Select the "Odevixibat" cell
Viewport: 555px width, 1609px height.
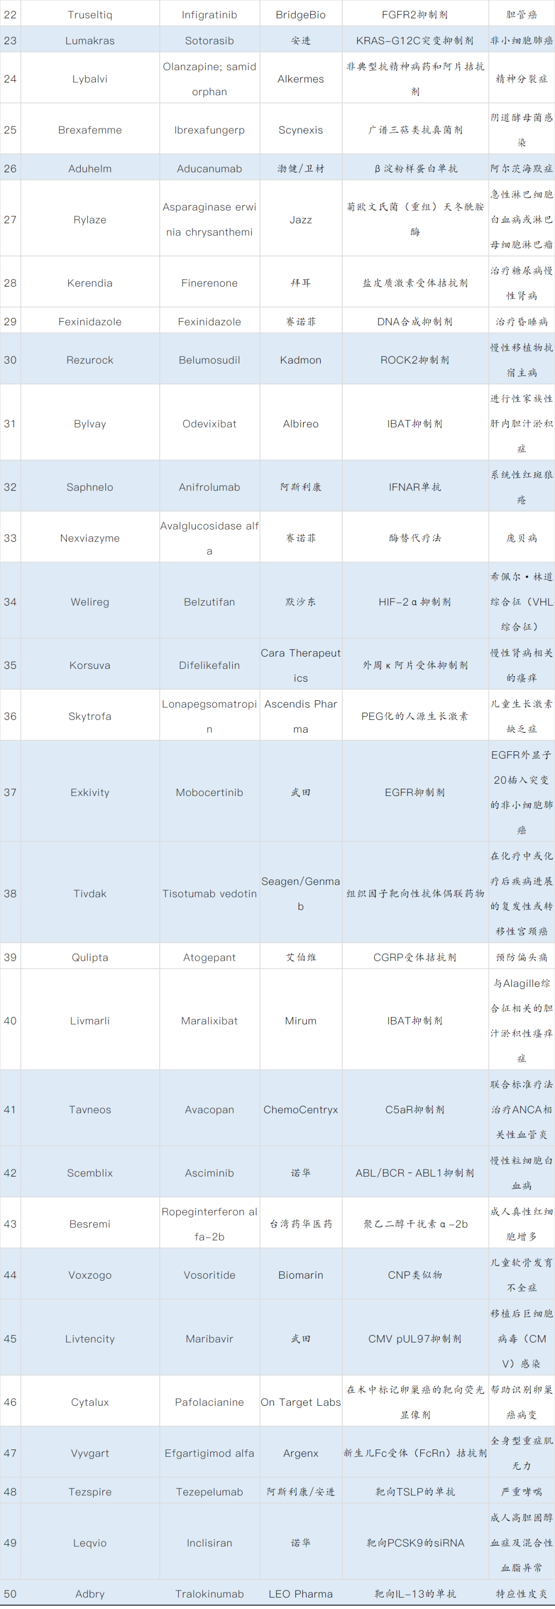[x=210, y=423]
